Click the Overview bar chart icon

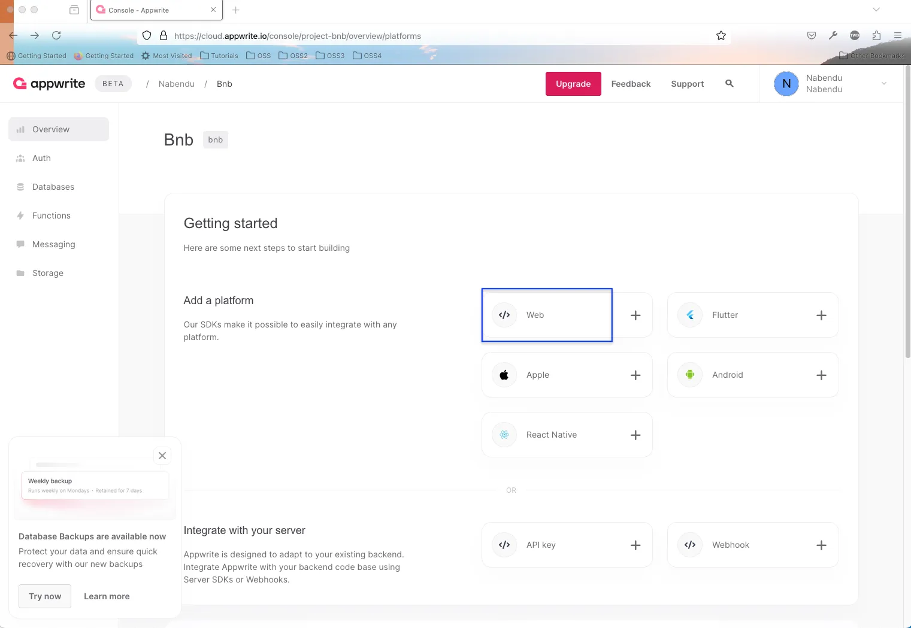click(20, 129)
